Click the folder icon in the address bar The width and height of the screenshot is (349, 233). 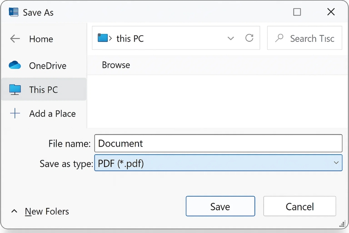click(103, 37)
